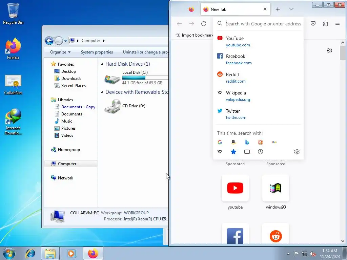Collapse Devices with Removable Storage group

(102, 92)
